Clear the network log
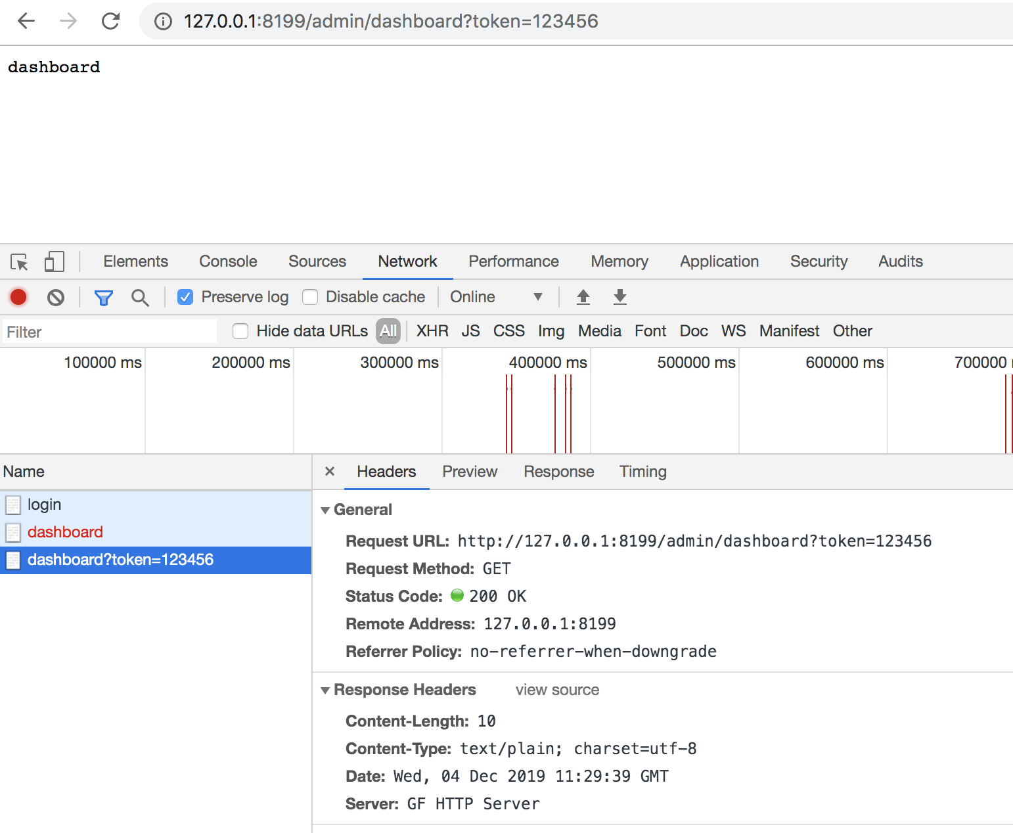The image size is (1013, 833). (x=56, y=298)
